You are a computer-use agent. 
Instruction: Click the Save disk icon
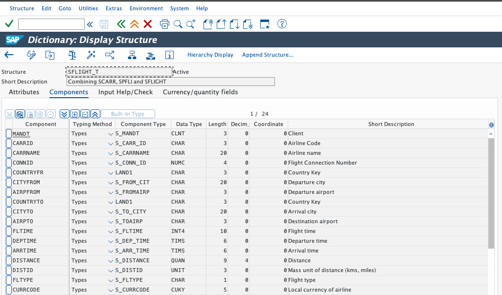104,24
